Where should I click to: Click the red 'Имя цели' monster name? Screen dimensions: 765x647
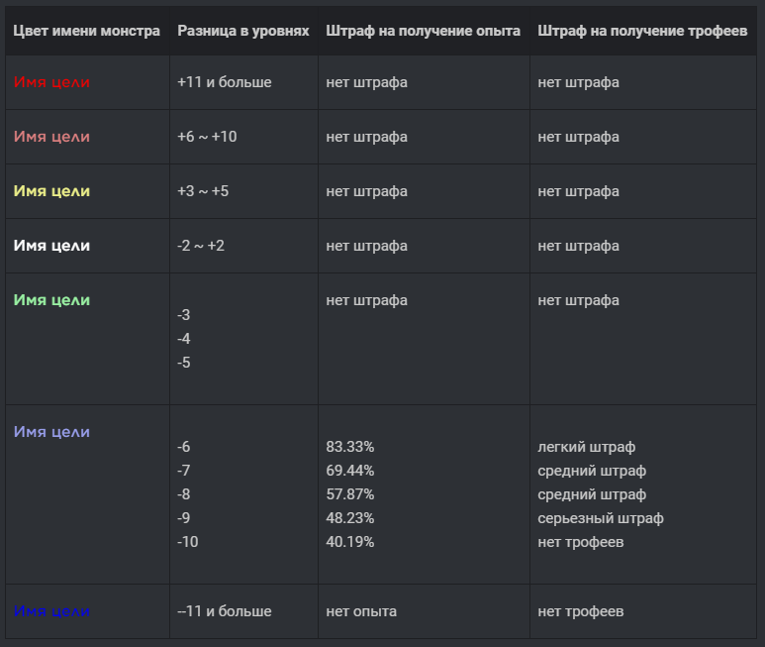tap(51, 82)
